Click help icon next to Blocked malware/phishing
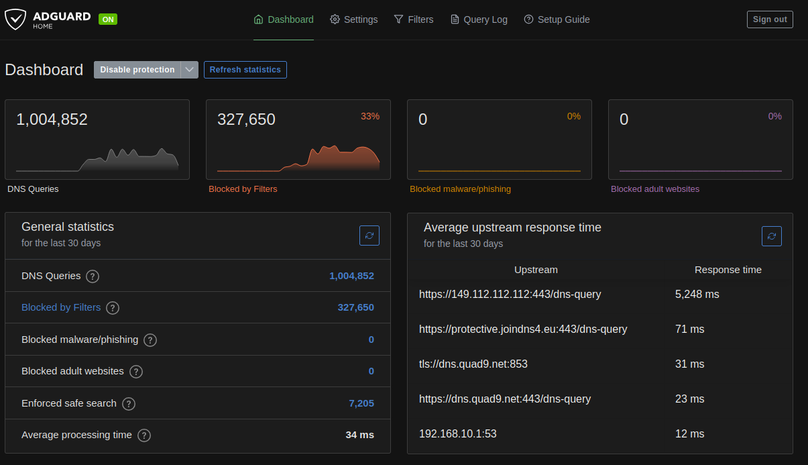 (150, 340)
